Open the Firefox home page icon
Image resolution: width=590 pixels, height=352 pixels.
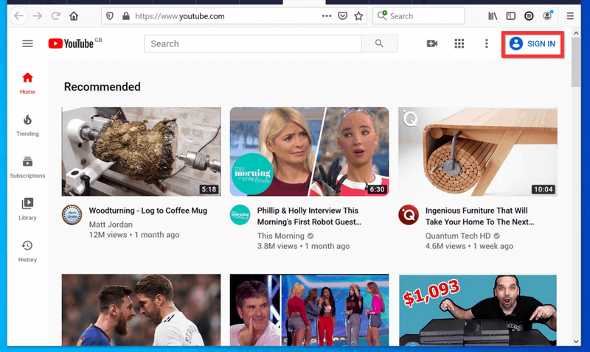point(74,16)
